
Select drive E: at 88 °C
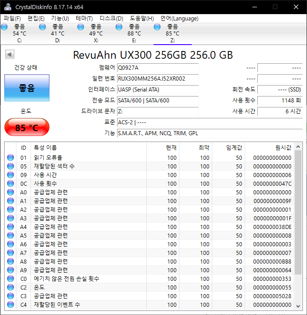(134, 33)
